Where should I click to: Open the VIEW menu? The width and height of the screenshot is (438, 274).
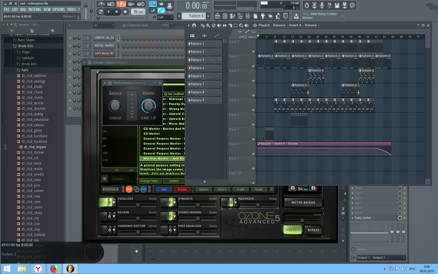pyautogui.click(x=47, y=10)
